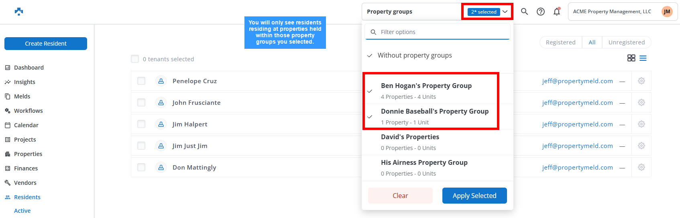Switch to grid view icon
Viewport: 680px width, 218px height.
pos(631,58)
